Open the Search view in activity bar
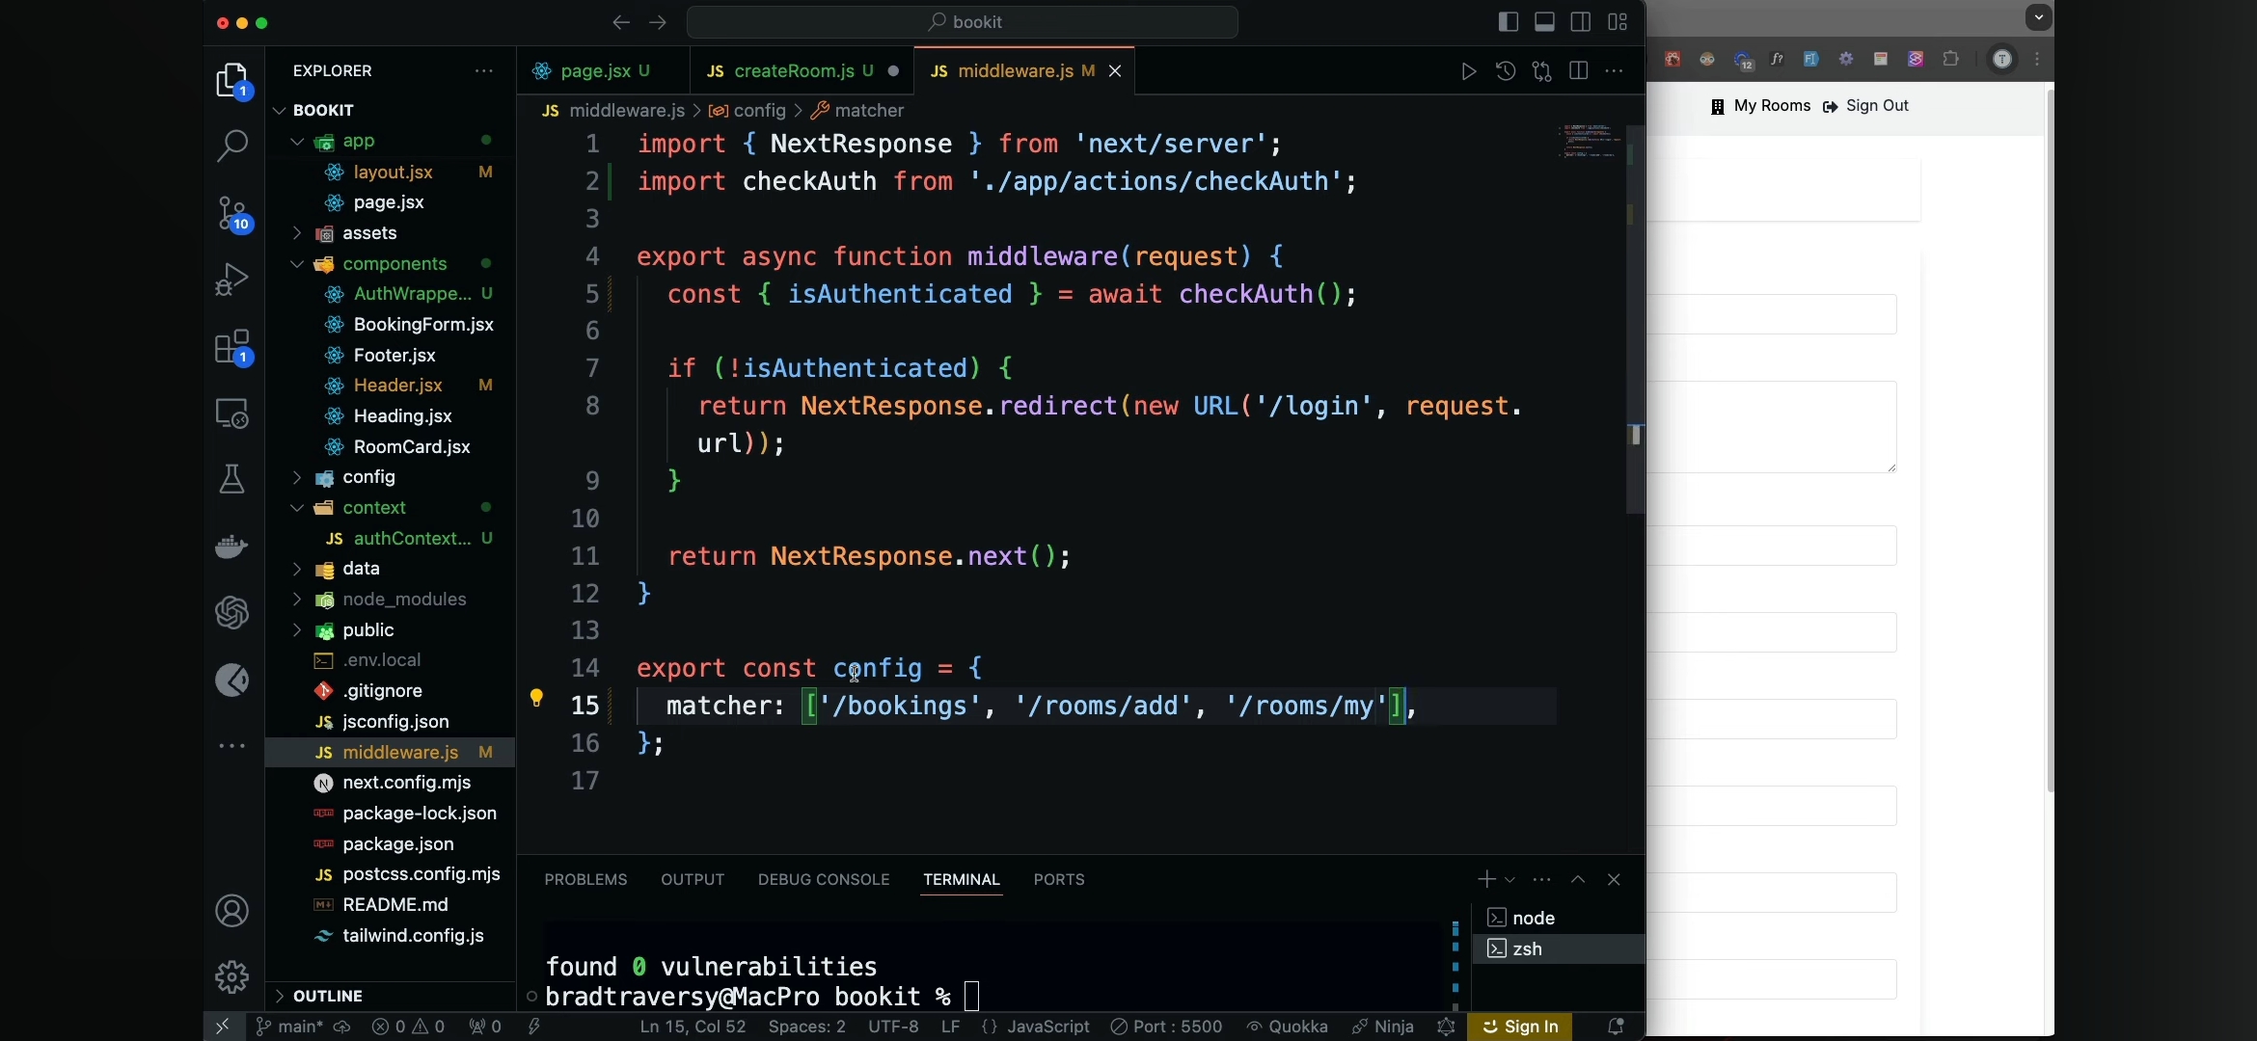This screenshot has height=1041, width=2257. pyautogui.click(x=231, y=147)
